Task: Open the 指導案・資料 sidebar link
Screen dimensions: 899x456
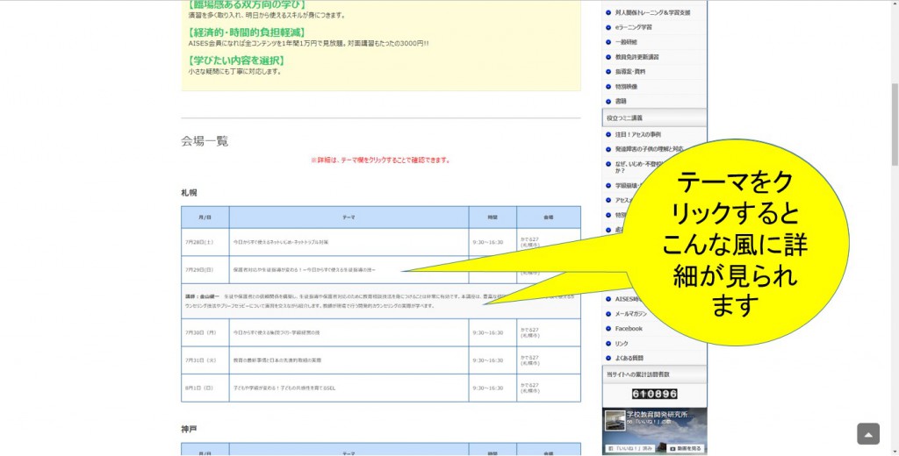Action: pos(630,72)
